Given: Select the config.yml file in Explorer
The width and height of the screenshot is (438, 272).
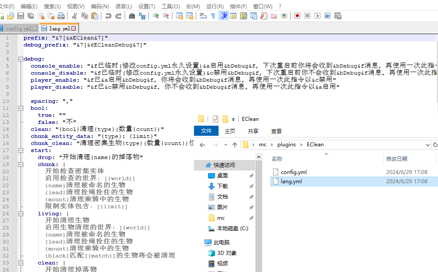Looking at the screenshot, I should [294, 172].
